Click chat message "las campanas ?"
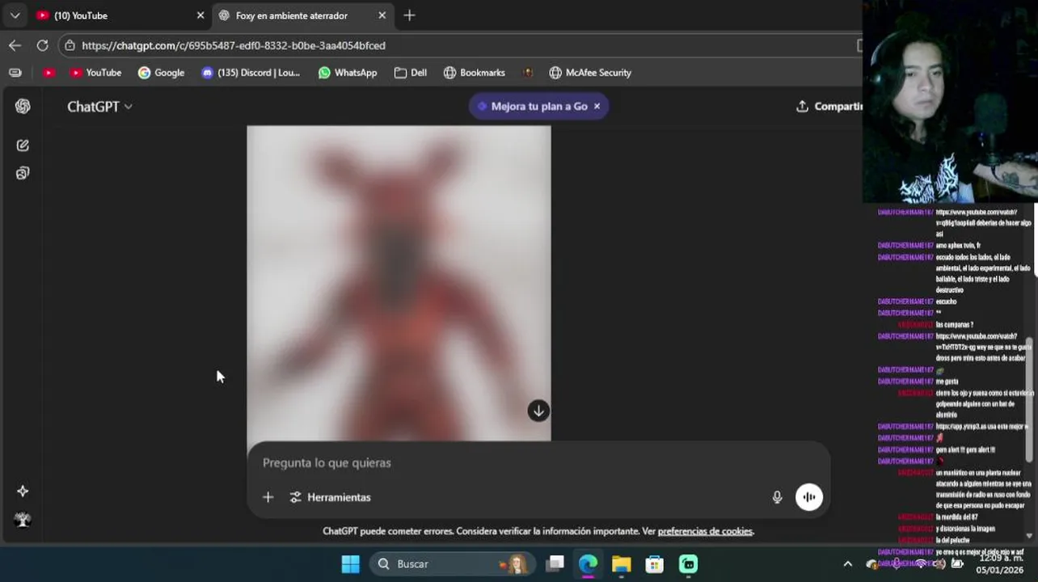Image resolution: width=1038 pixels, height=582 pixels. (x=954, y=325)
